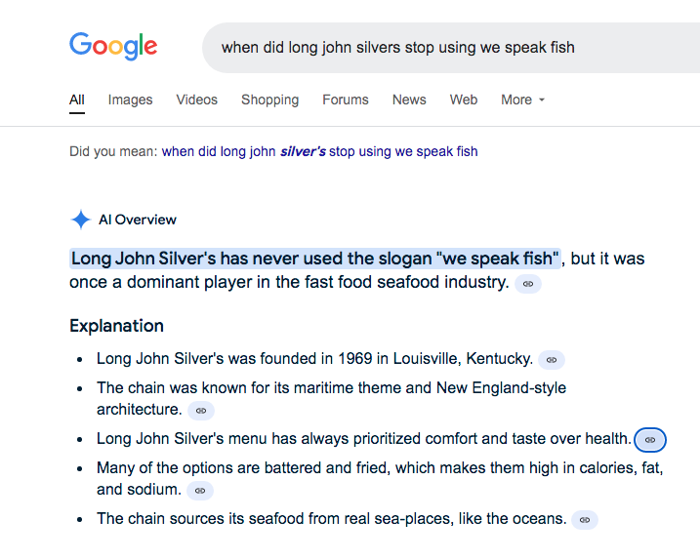Click into the Google search query field

[451, 47]
